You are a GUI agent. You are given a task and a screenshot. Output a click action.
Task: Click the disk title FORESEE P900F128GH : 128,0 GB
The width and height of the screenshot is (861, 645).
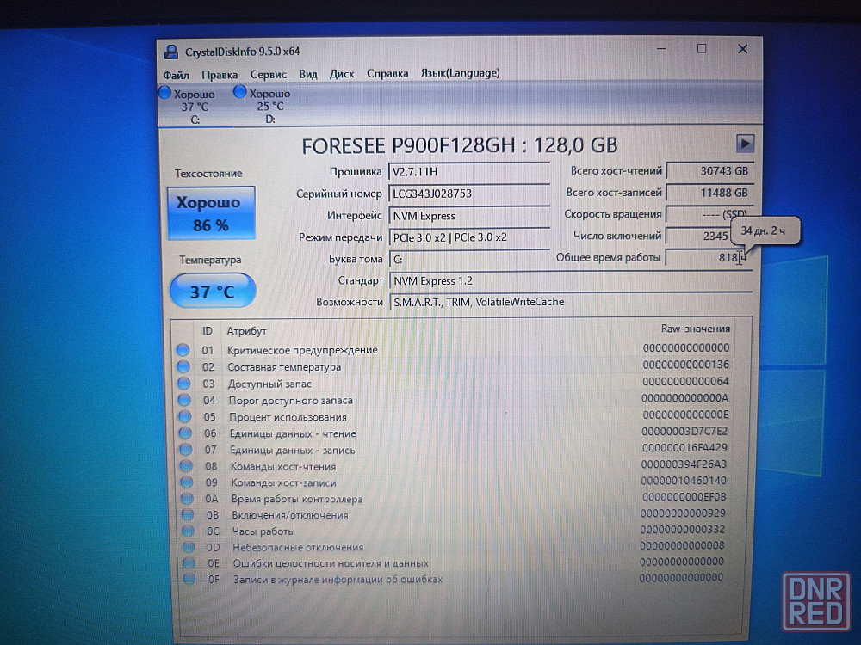[460, 145]
